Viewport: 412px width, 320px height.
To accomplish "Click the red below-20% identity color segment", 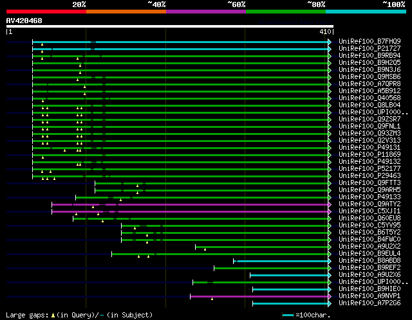I will click(46, 12).
